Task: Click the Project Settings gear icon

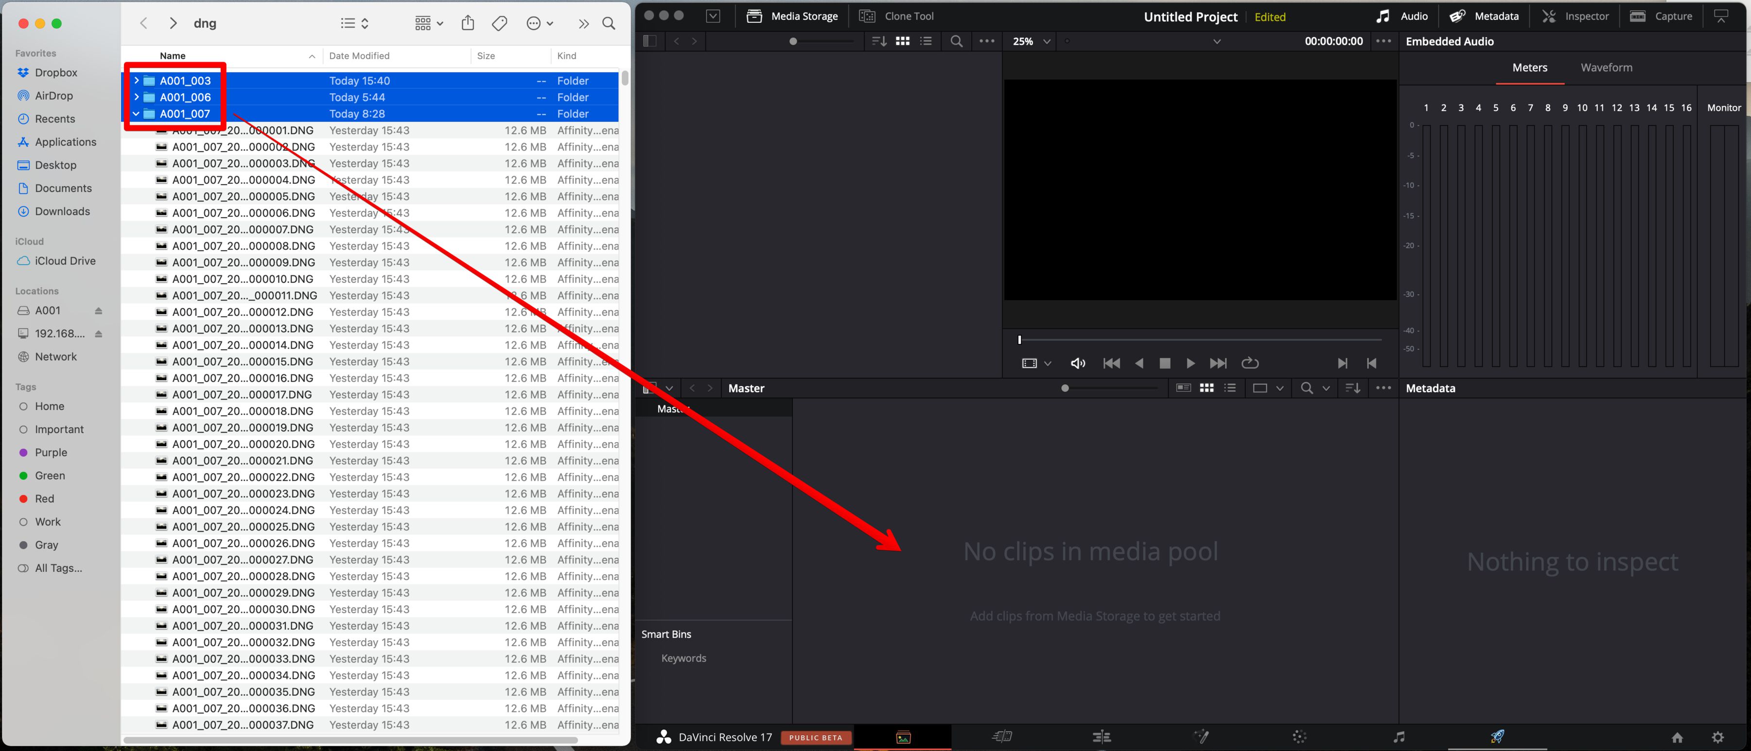Action: click(x=1717, y=737)
